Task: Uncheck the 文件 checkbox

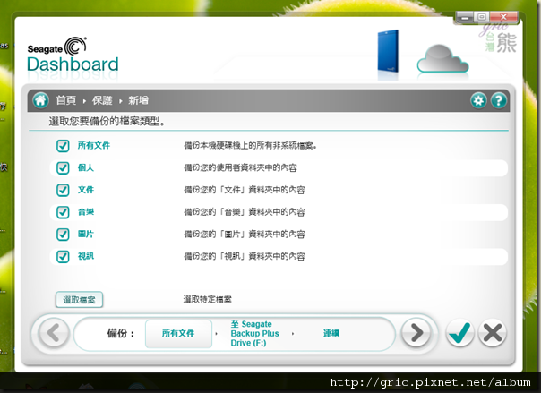Action: click(x=63, y=190)
